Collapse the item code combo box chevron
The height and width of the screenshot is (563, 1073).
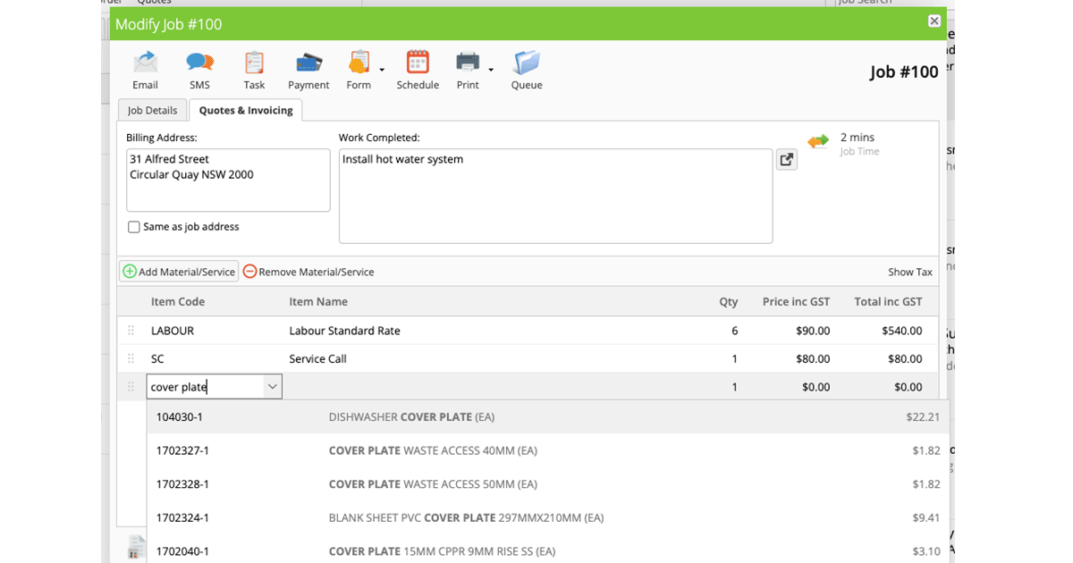pos(272,387)
